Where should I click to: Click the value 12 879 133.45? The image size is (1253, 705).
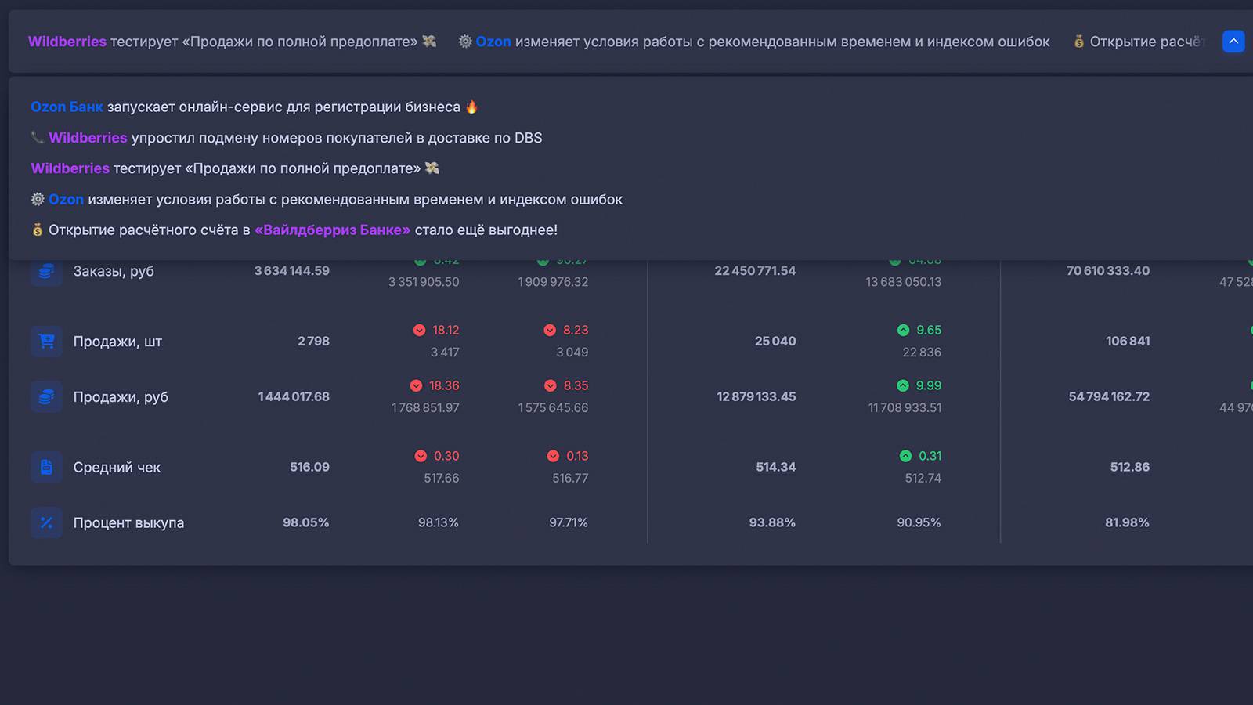tap(756, 397)
